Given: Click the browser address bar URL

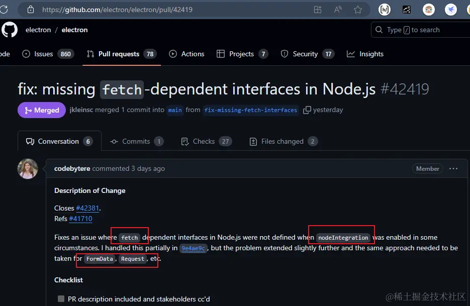Looking at the screenshot, I should click(117, 10).
